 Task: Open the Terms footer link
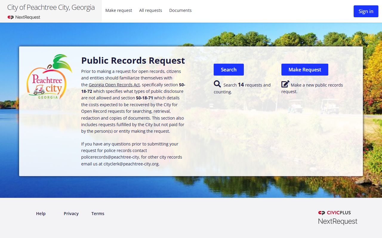coord(98,214)
